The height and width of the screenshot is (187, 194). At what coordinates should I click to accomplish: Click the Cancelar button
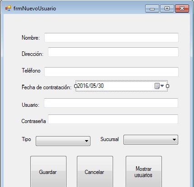(95, 172)
